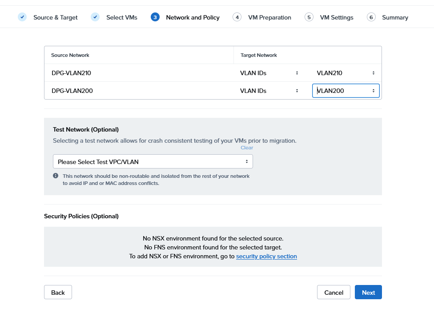Open the VM Settings step
434x317 pixels.
point(337,17)
